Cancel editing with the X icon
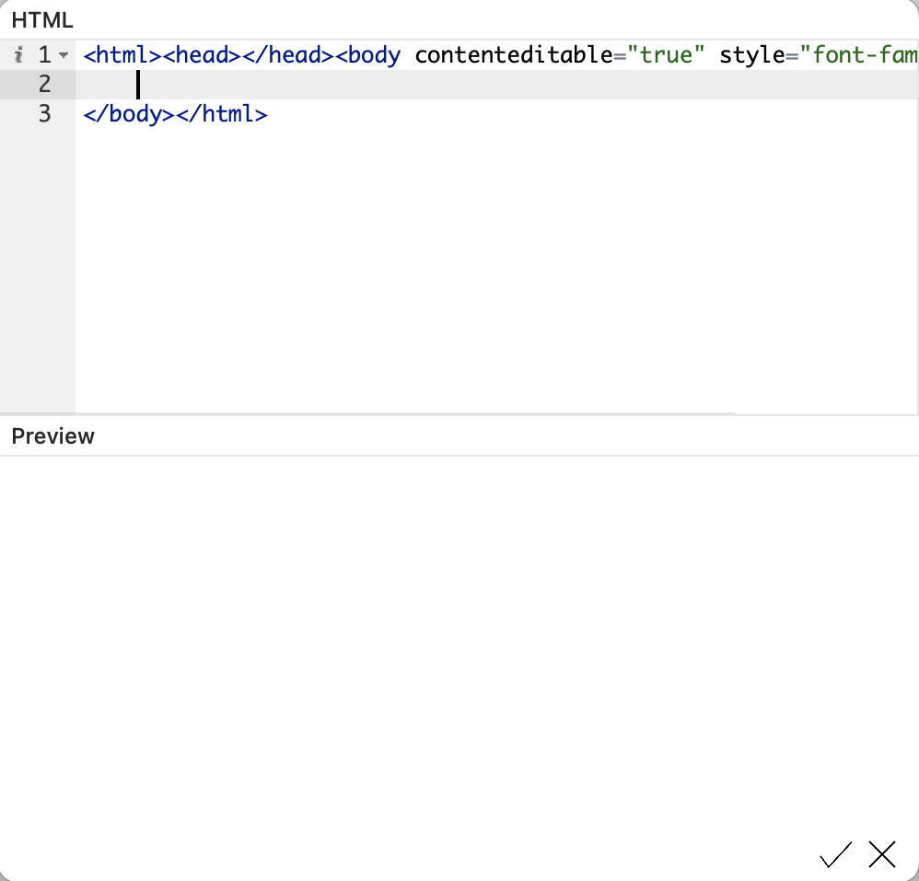The image size is (919, 881). [882, 854]
